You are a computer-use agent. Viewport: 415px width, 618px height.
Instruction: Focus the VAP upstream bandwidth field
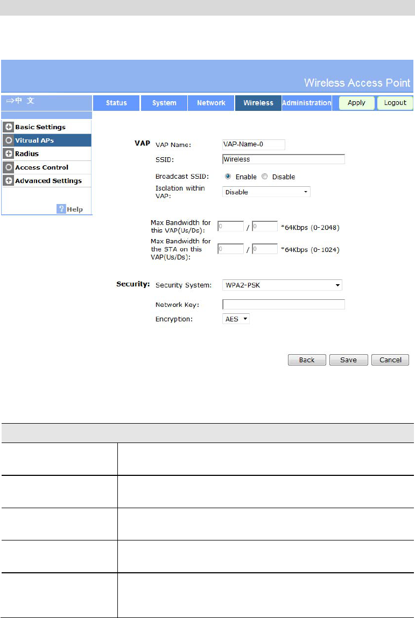230,226
